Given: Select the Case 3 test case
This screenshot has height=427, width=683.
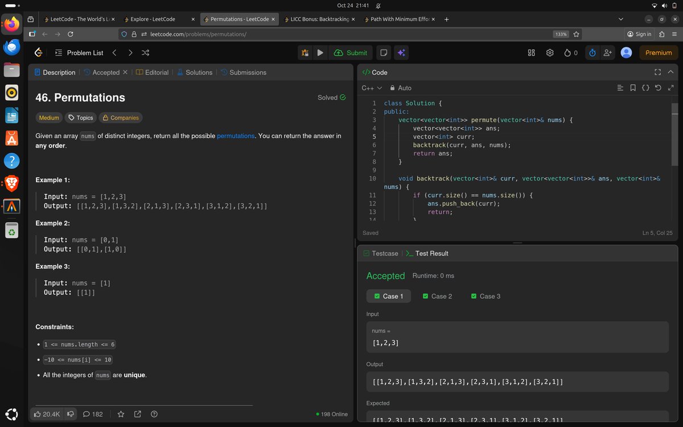Looking at the screenshot, I should pyautogui.click(x=485, y=296).
